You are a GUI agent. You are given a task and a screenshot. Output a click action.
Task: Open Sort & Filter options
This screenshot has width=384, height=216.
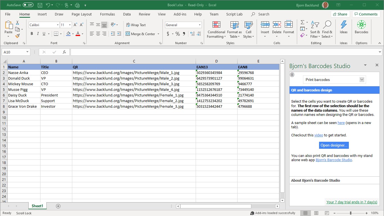point(315,30)
